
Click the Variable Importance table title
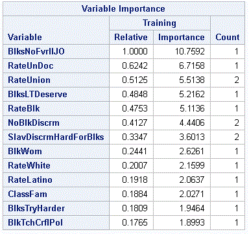coord(123,9)
